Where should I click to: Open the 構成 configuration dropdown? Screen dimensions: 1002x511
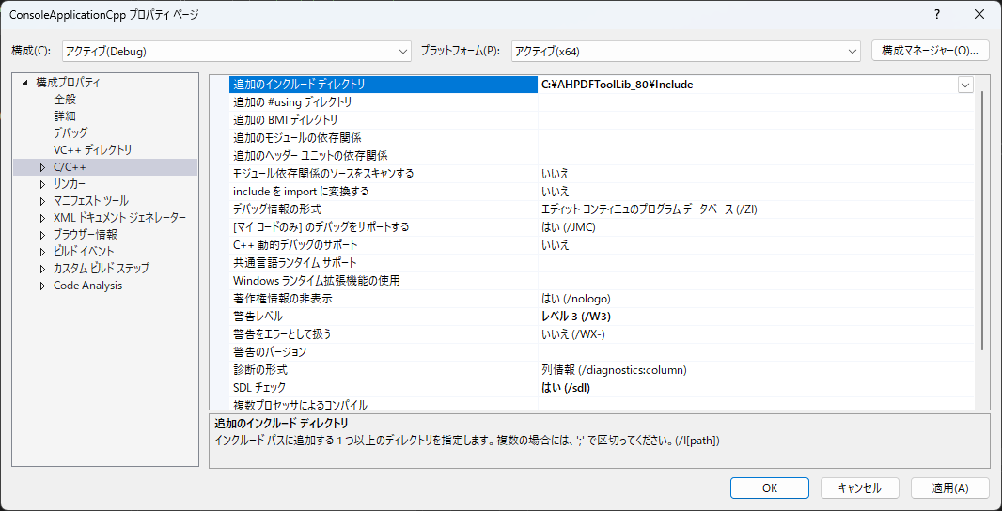(x=237, y=51)
